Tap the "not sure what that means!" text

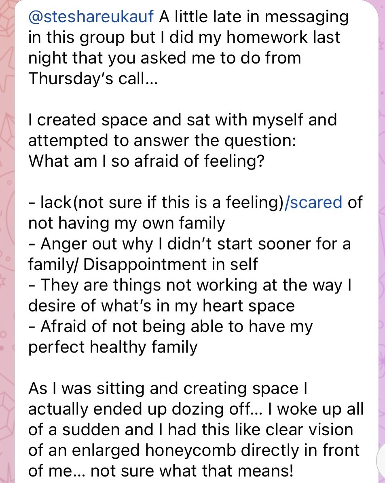192,471
